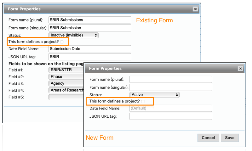Close the new Form Properties dialog

(240, 68)
